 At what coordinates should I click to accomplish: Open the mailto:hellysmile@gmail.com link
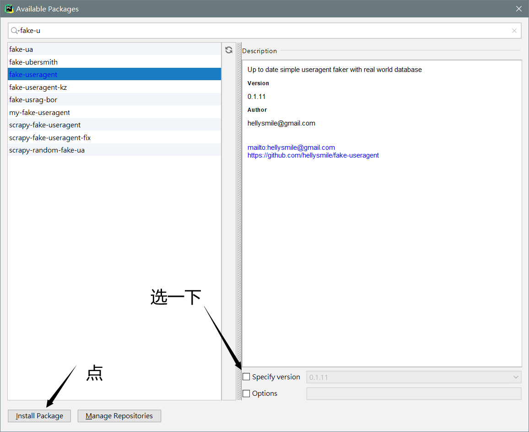(x=291, y=147)
